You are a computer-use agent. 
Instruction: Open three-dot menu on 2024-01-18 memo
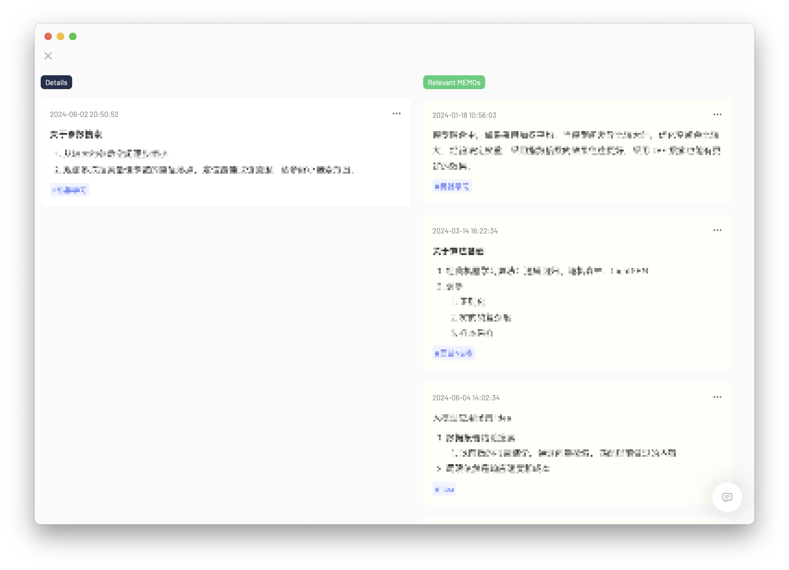[x=717, y=114]
